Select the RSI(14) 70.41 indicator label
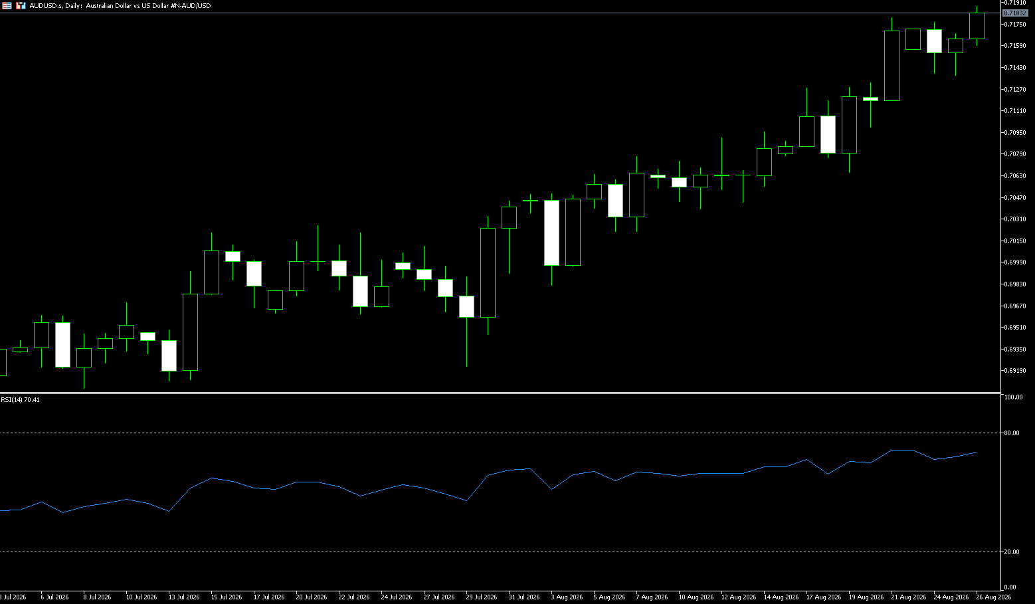1035x604 pixels. point(21,400)
